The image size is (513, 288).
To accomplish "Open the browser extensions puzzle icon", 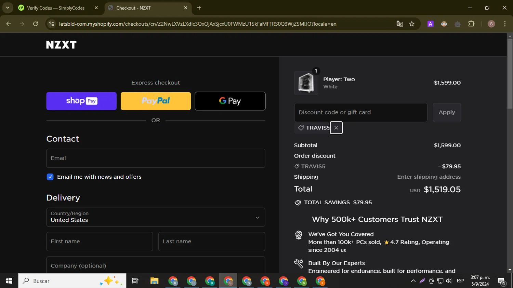I will point(471,24).
